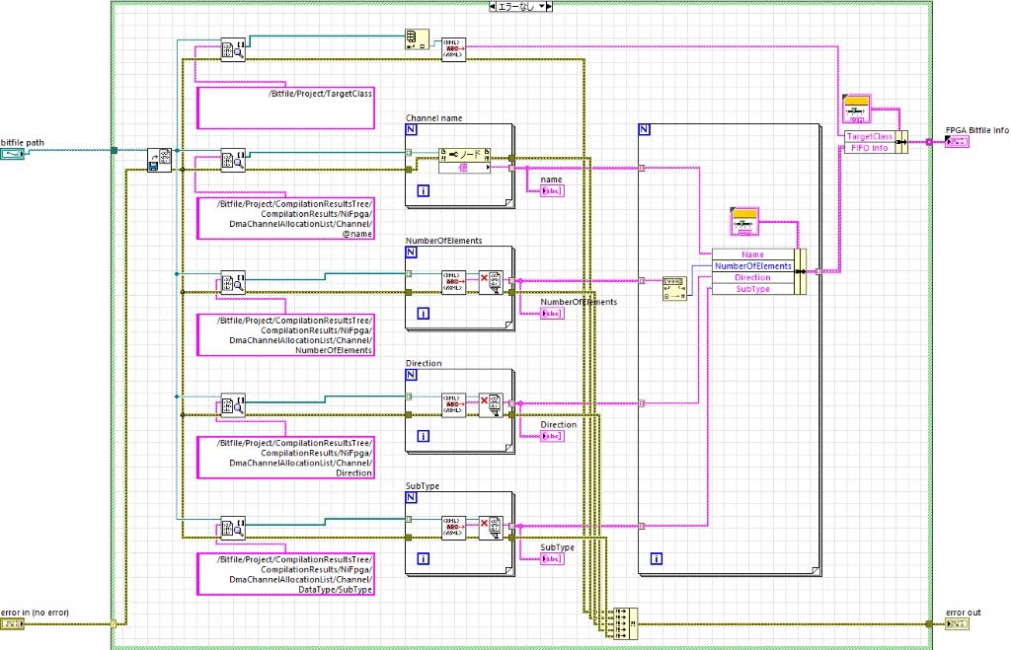Select SubType element in Bundle By Name
This screenshot has width=1011, height=650.
tap(752, 289)
